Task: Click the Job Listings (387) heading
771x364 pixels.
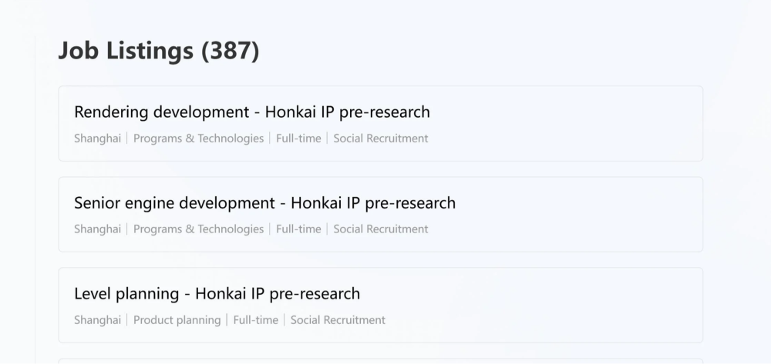Action: pos(159,52)
